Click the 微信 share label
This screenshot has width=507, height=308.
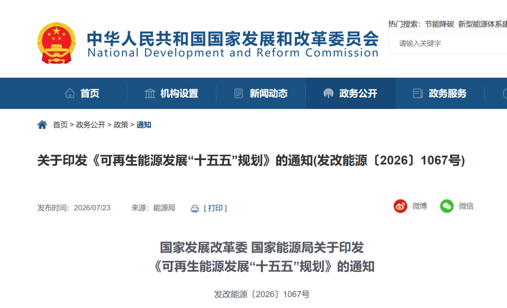(x=466, y=206)
